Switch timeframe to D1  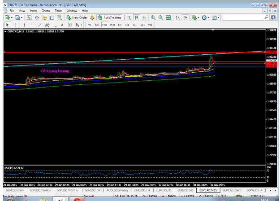point(135,25)
